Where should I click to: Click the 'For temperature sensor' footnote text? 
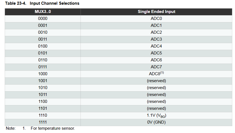53,128
